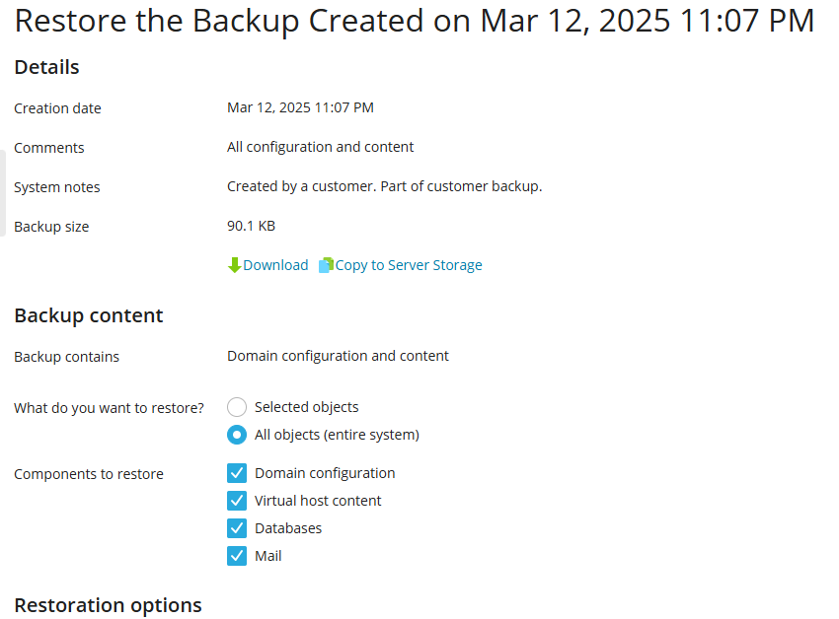839x619 pixels.
Task: Click the Created by a customer system note
Action: point(384,186)
